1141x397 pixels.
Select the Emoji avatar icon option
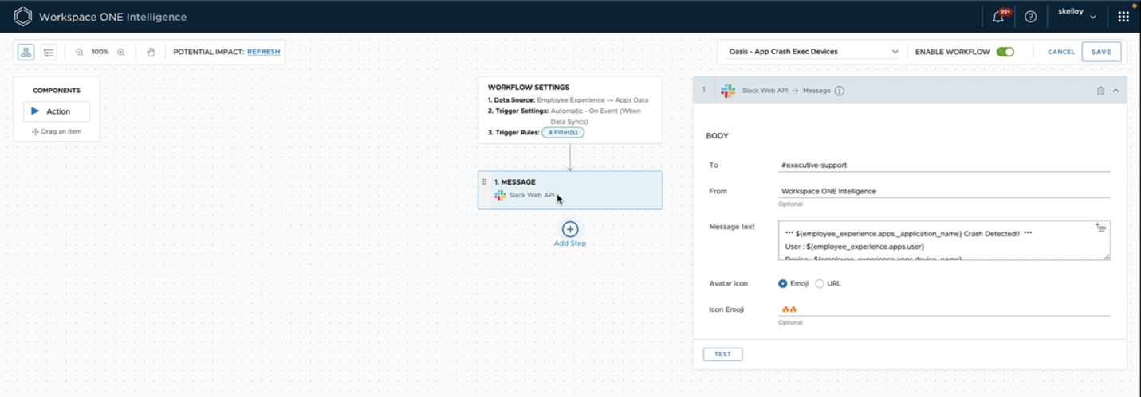click(783, 284)
